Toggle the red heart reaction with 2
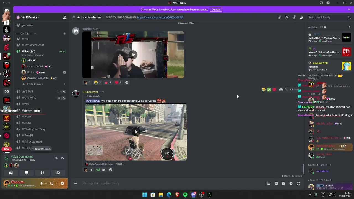Image resolution: width=354 pixels, height=199 pixels. 118,82
